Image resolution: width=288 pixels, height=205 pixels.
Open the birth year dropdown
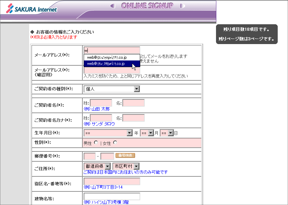(108, 133)
